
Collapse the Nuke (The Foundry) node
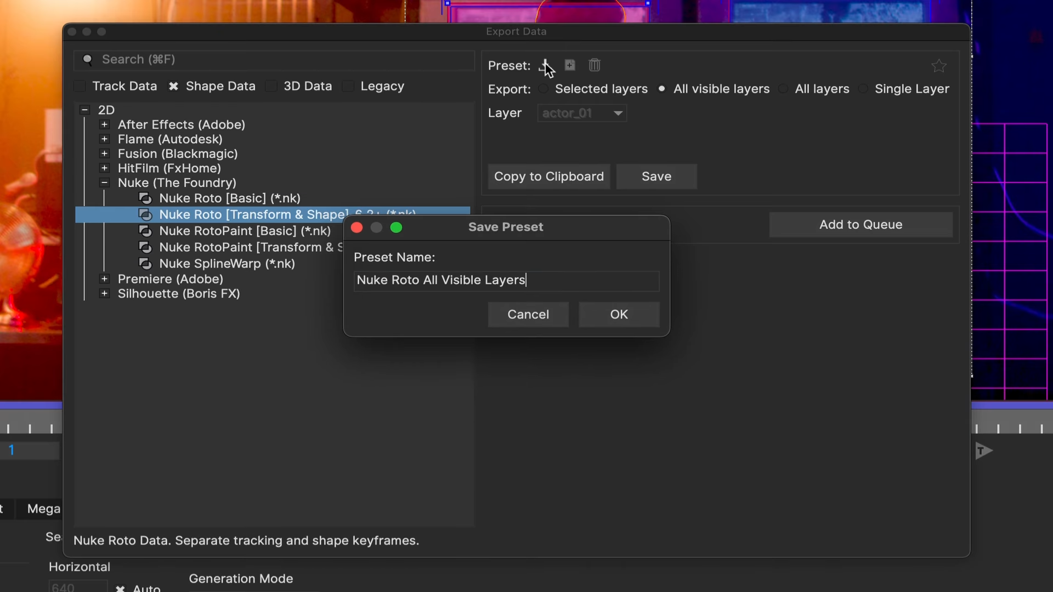[104, 183]
